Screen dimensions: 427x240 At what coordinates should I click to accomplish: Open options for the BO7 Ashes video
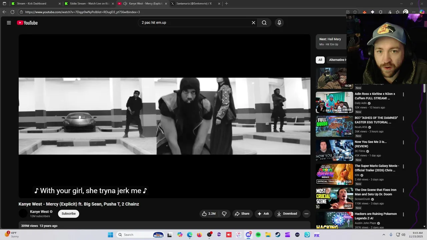[403, 119]
